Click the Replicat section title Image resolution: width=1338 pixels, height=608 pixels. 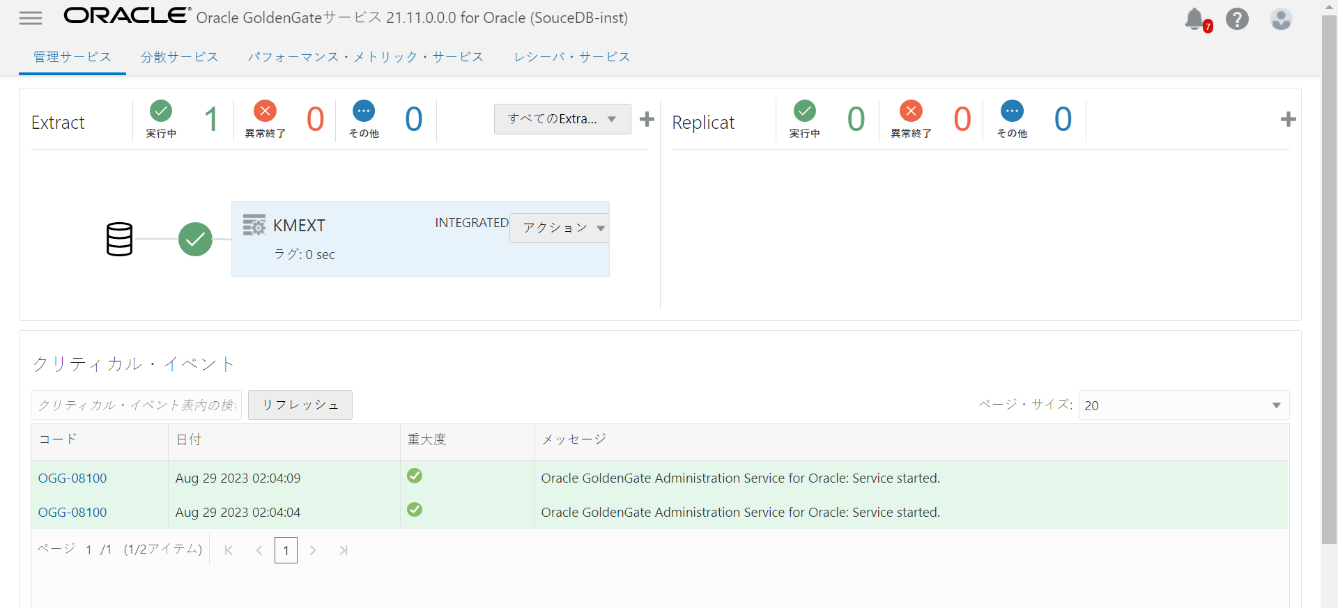pyautogui.click(x=703, y=123)
